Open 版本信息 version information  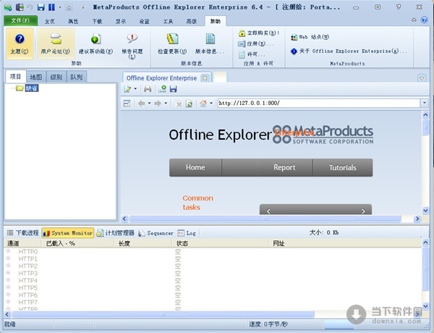210,43
